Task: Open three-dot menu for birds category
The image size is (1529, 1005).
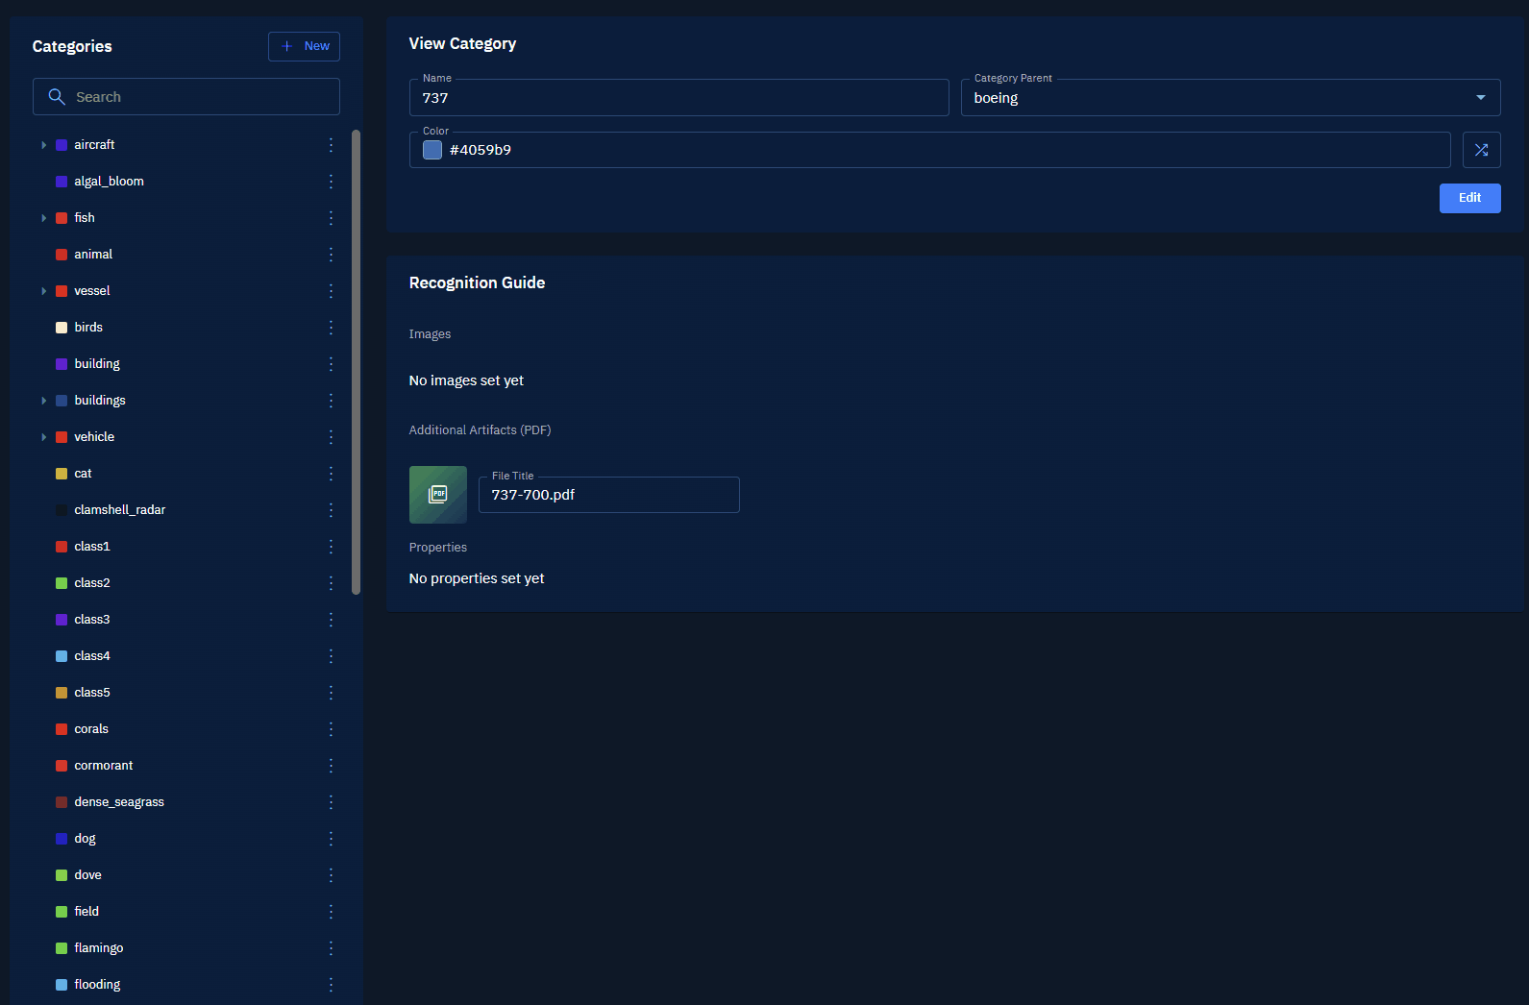Action: [x=331, y=328]
